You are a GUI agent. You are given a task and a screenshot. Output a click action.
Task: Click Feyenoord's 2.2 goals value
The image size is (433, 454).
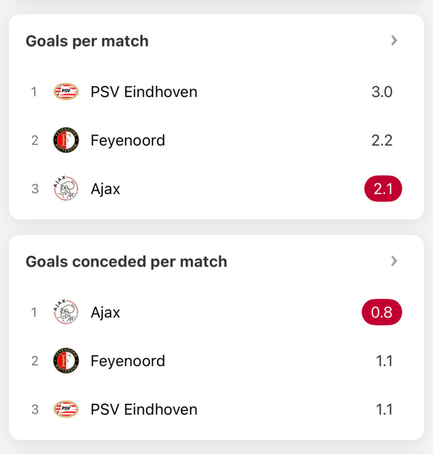coord(382,140)
